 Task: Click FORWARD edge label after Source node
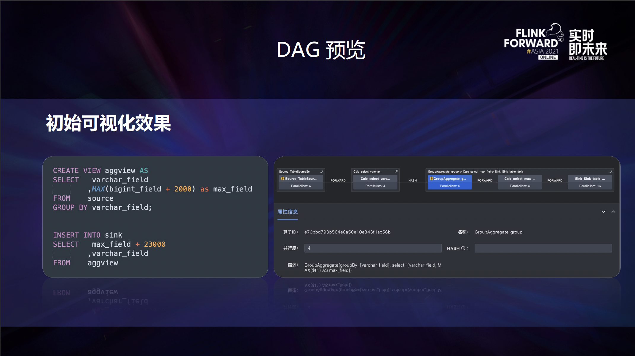click(338, 180)
